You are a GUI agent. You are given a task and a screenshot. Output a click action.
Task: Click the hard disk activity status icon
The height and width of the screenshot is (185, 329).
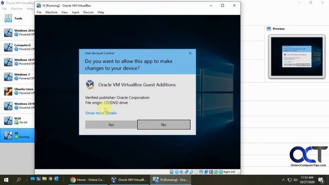pos(171,172)
